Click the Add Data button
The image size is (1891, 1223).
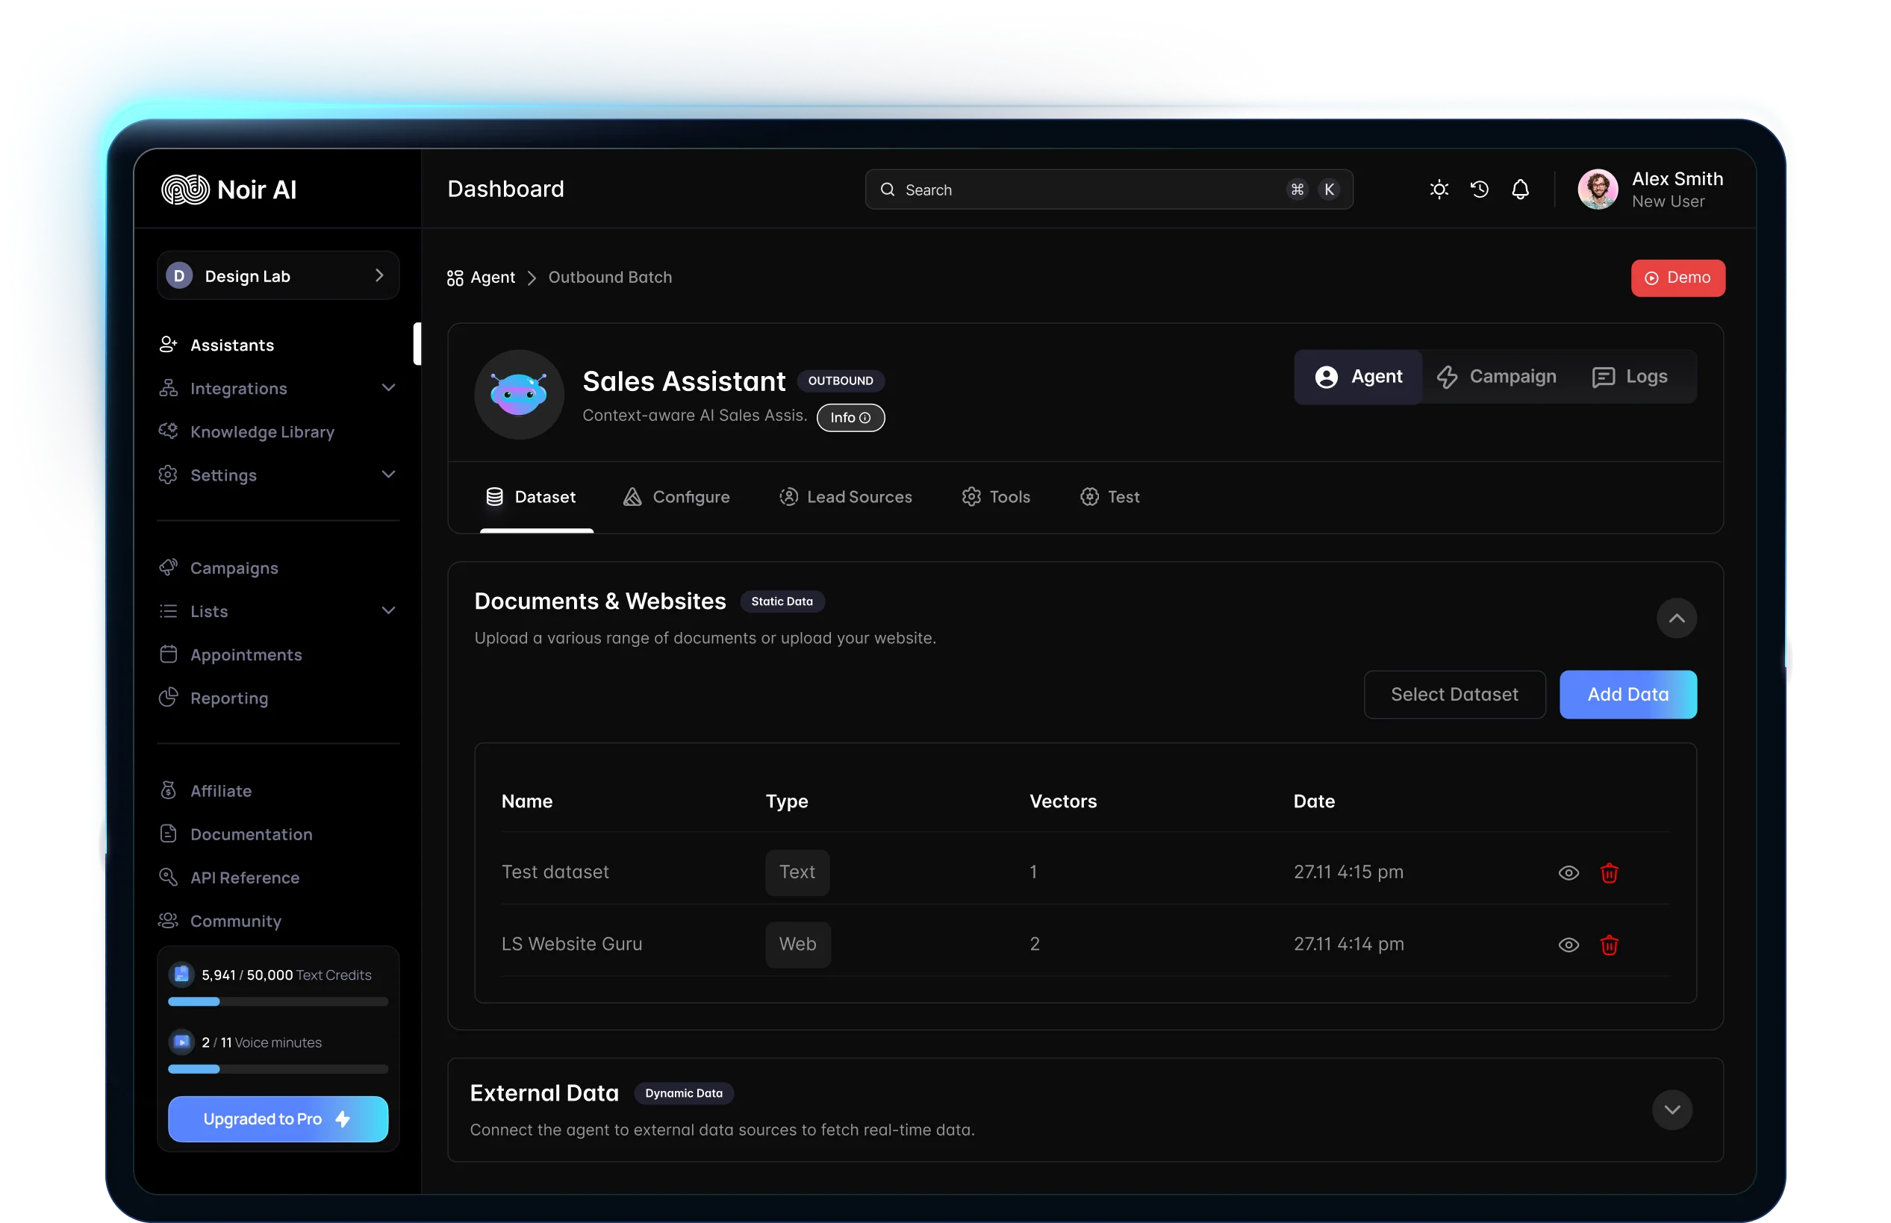(1627, 694)
